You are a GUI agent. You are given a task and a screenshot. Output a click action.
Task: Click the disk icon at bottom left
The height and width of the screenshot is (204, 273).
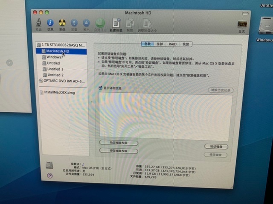coord(49,165)
